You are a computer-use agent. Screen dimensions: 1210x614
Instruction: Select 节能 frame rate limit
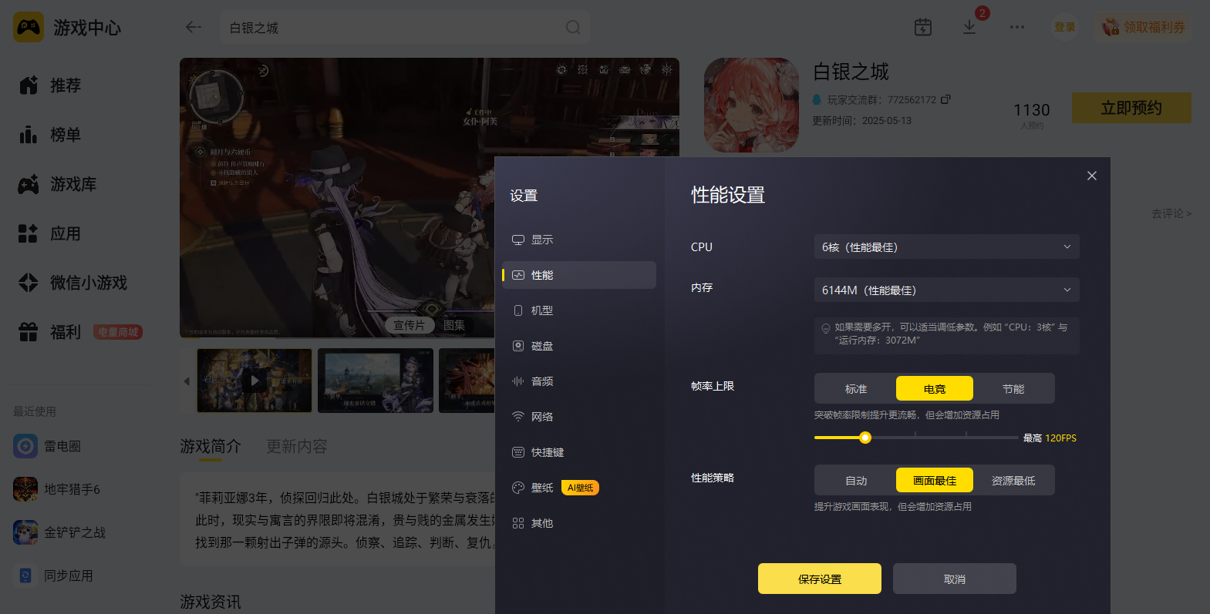(x=1013, y=389)
